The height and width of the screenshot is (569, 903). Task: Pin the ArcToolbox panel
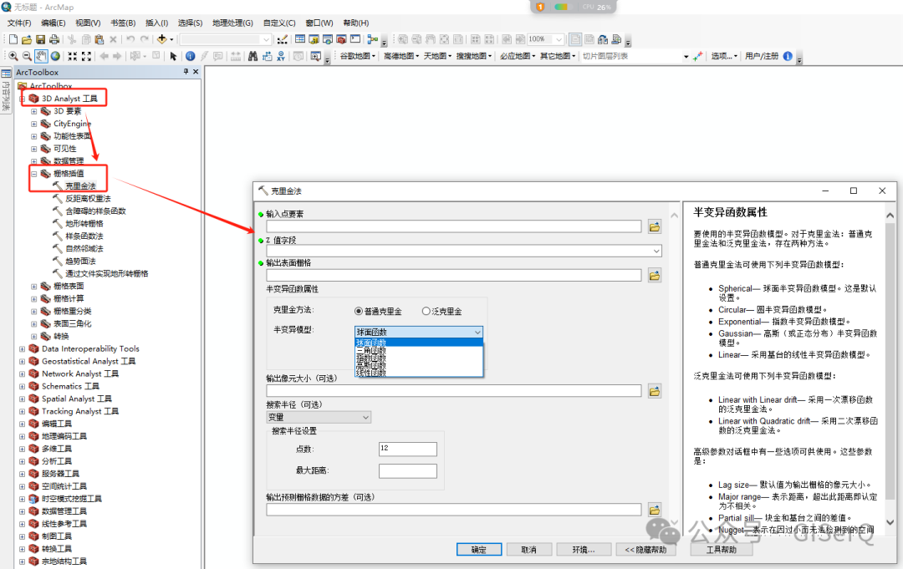186,73
